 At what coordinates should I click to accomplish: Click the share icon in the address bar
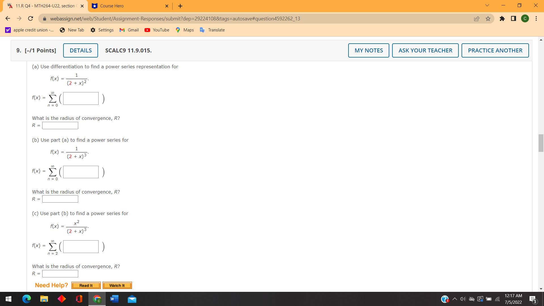477,18
